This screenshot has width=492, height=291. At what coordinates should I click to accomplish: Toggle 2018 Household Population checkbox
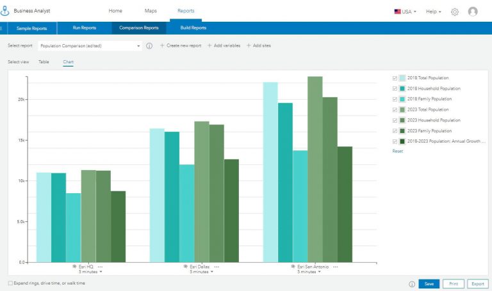(395, 89)
